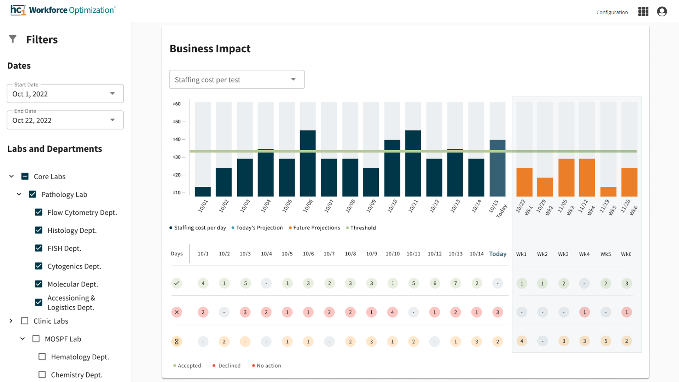Click the no-action hourglass row icon

(x=176, y=341)
